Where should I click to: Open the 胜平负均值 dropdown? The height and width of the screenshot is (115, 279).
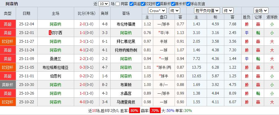pyautogui.click(x=207, y=11)
